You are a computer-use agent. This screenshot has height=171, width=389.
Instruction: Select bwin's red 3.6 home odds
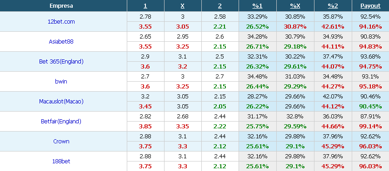click(x=145, y=86)
